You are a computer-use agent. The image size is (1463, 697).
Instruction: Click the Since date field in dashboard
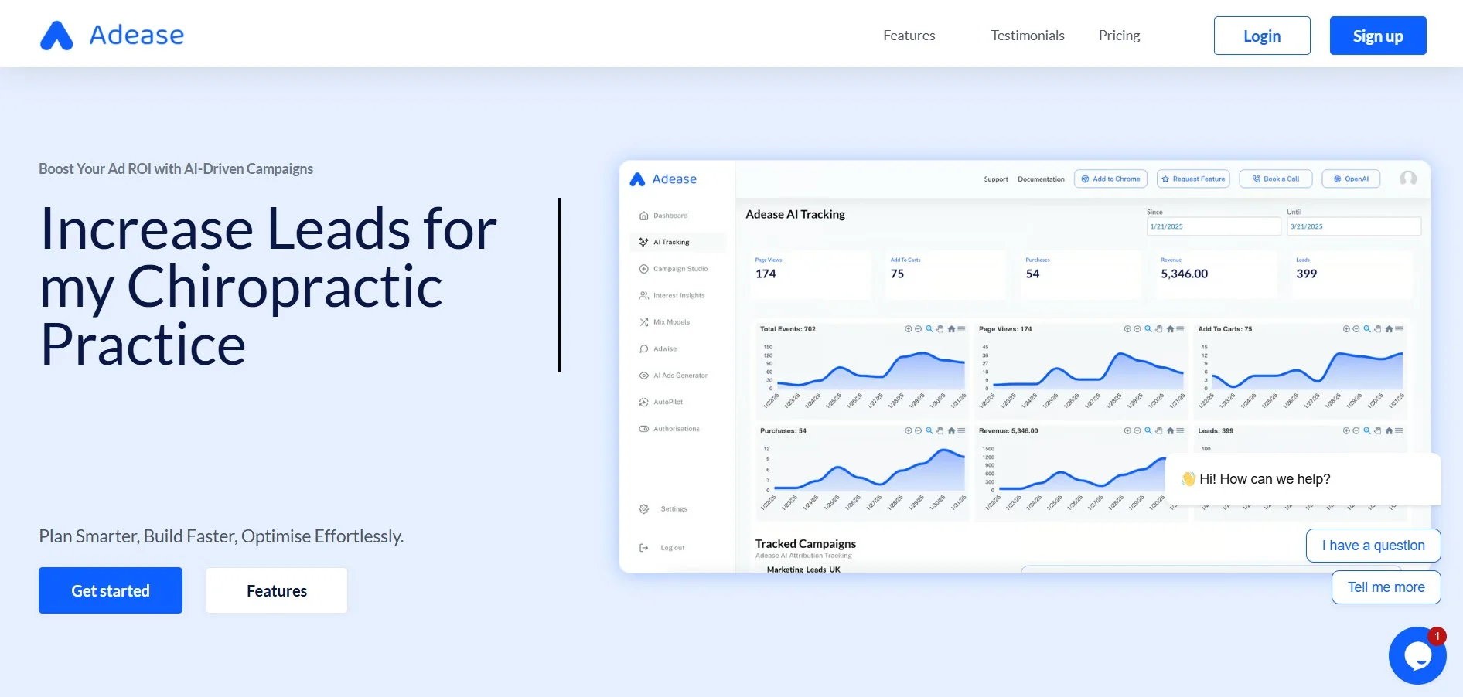pyautogui.click(x=1212, y=226)
